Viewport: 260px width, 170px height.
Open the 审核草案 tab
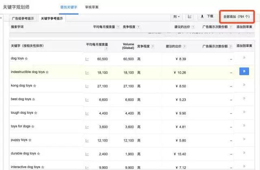(x=92, y=7)
